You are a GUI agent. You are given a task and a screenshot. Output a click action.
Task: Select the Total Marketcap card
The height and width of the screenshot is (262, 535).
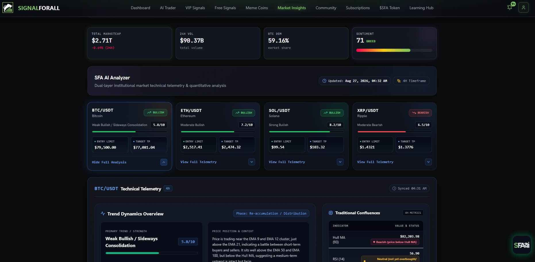pyautogui.click(x=130, y=43)
